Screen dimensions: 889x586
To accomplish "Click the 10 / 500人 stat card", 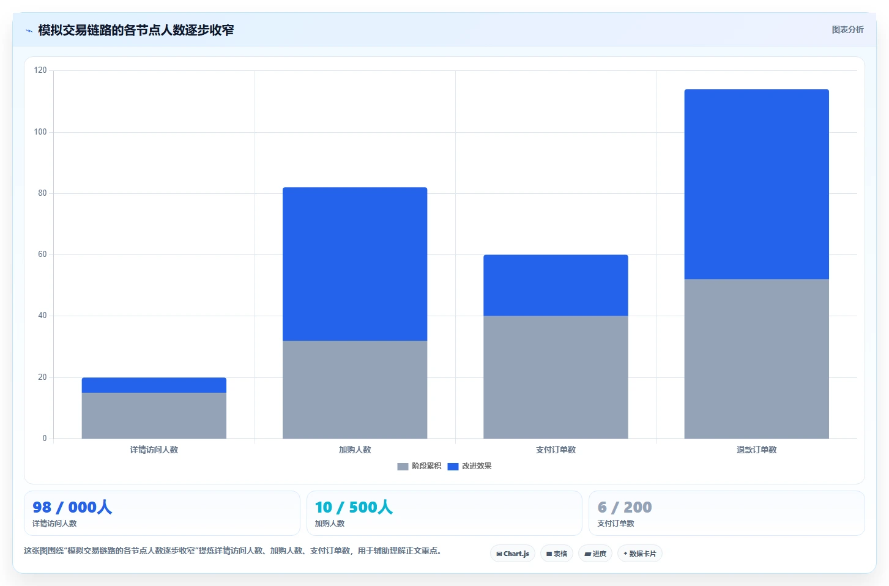I will [x=444, y=513].
